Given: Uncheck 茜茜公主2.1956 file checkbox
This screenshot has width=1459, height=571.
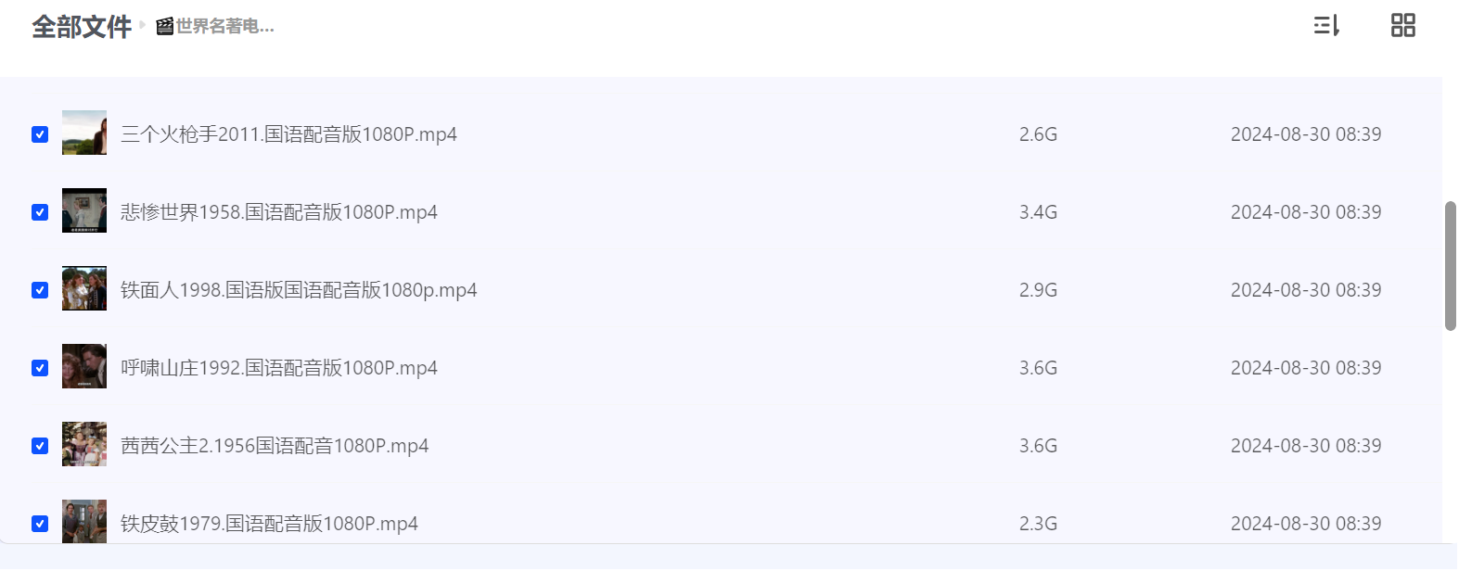Looking at the screenshot, I should click(40, 446).
